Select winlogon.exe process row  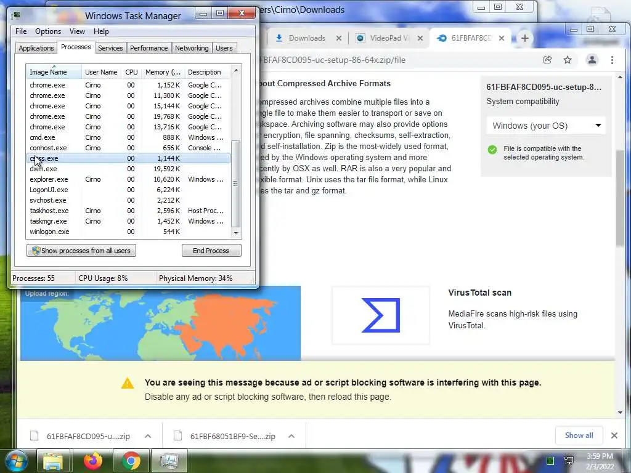coord(128,232)
